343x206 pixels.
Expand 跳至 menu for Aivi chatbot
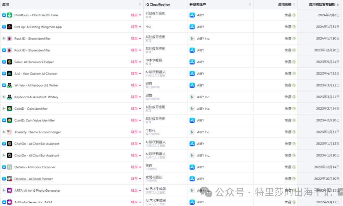(x=136, y=74)
